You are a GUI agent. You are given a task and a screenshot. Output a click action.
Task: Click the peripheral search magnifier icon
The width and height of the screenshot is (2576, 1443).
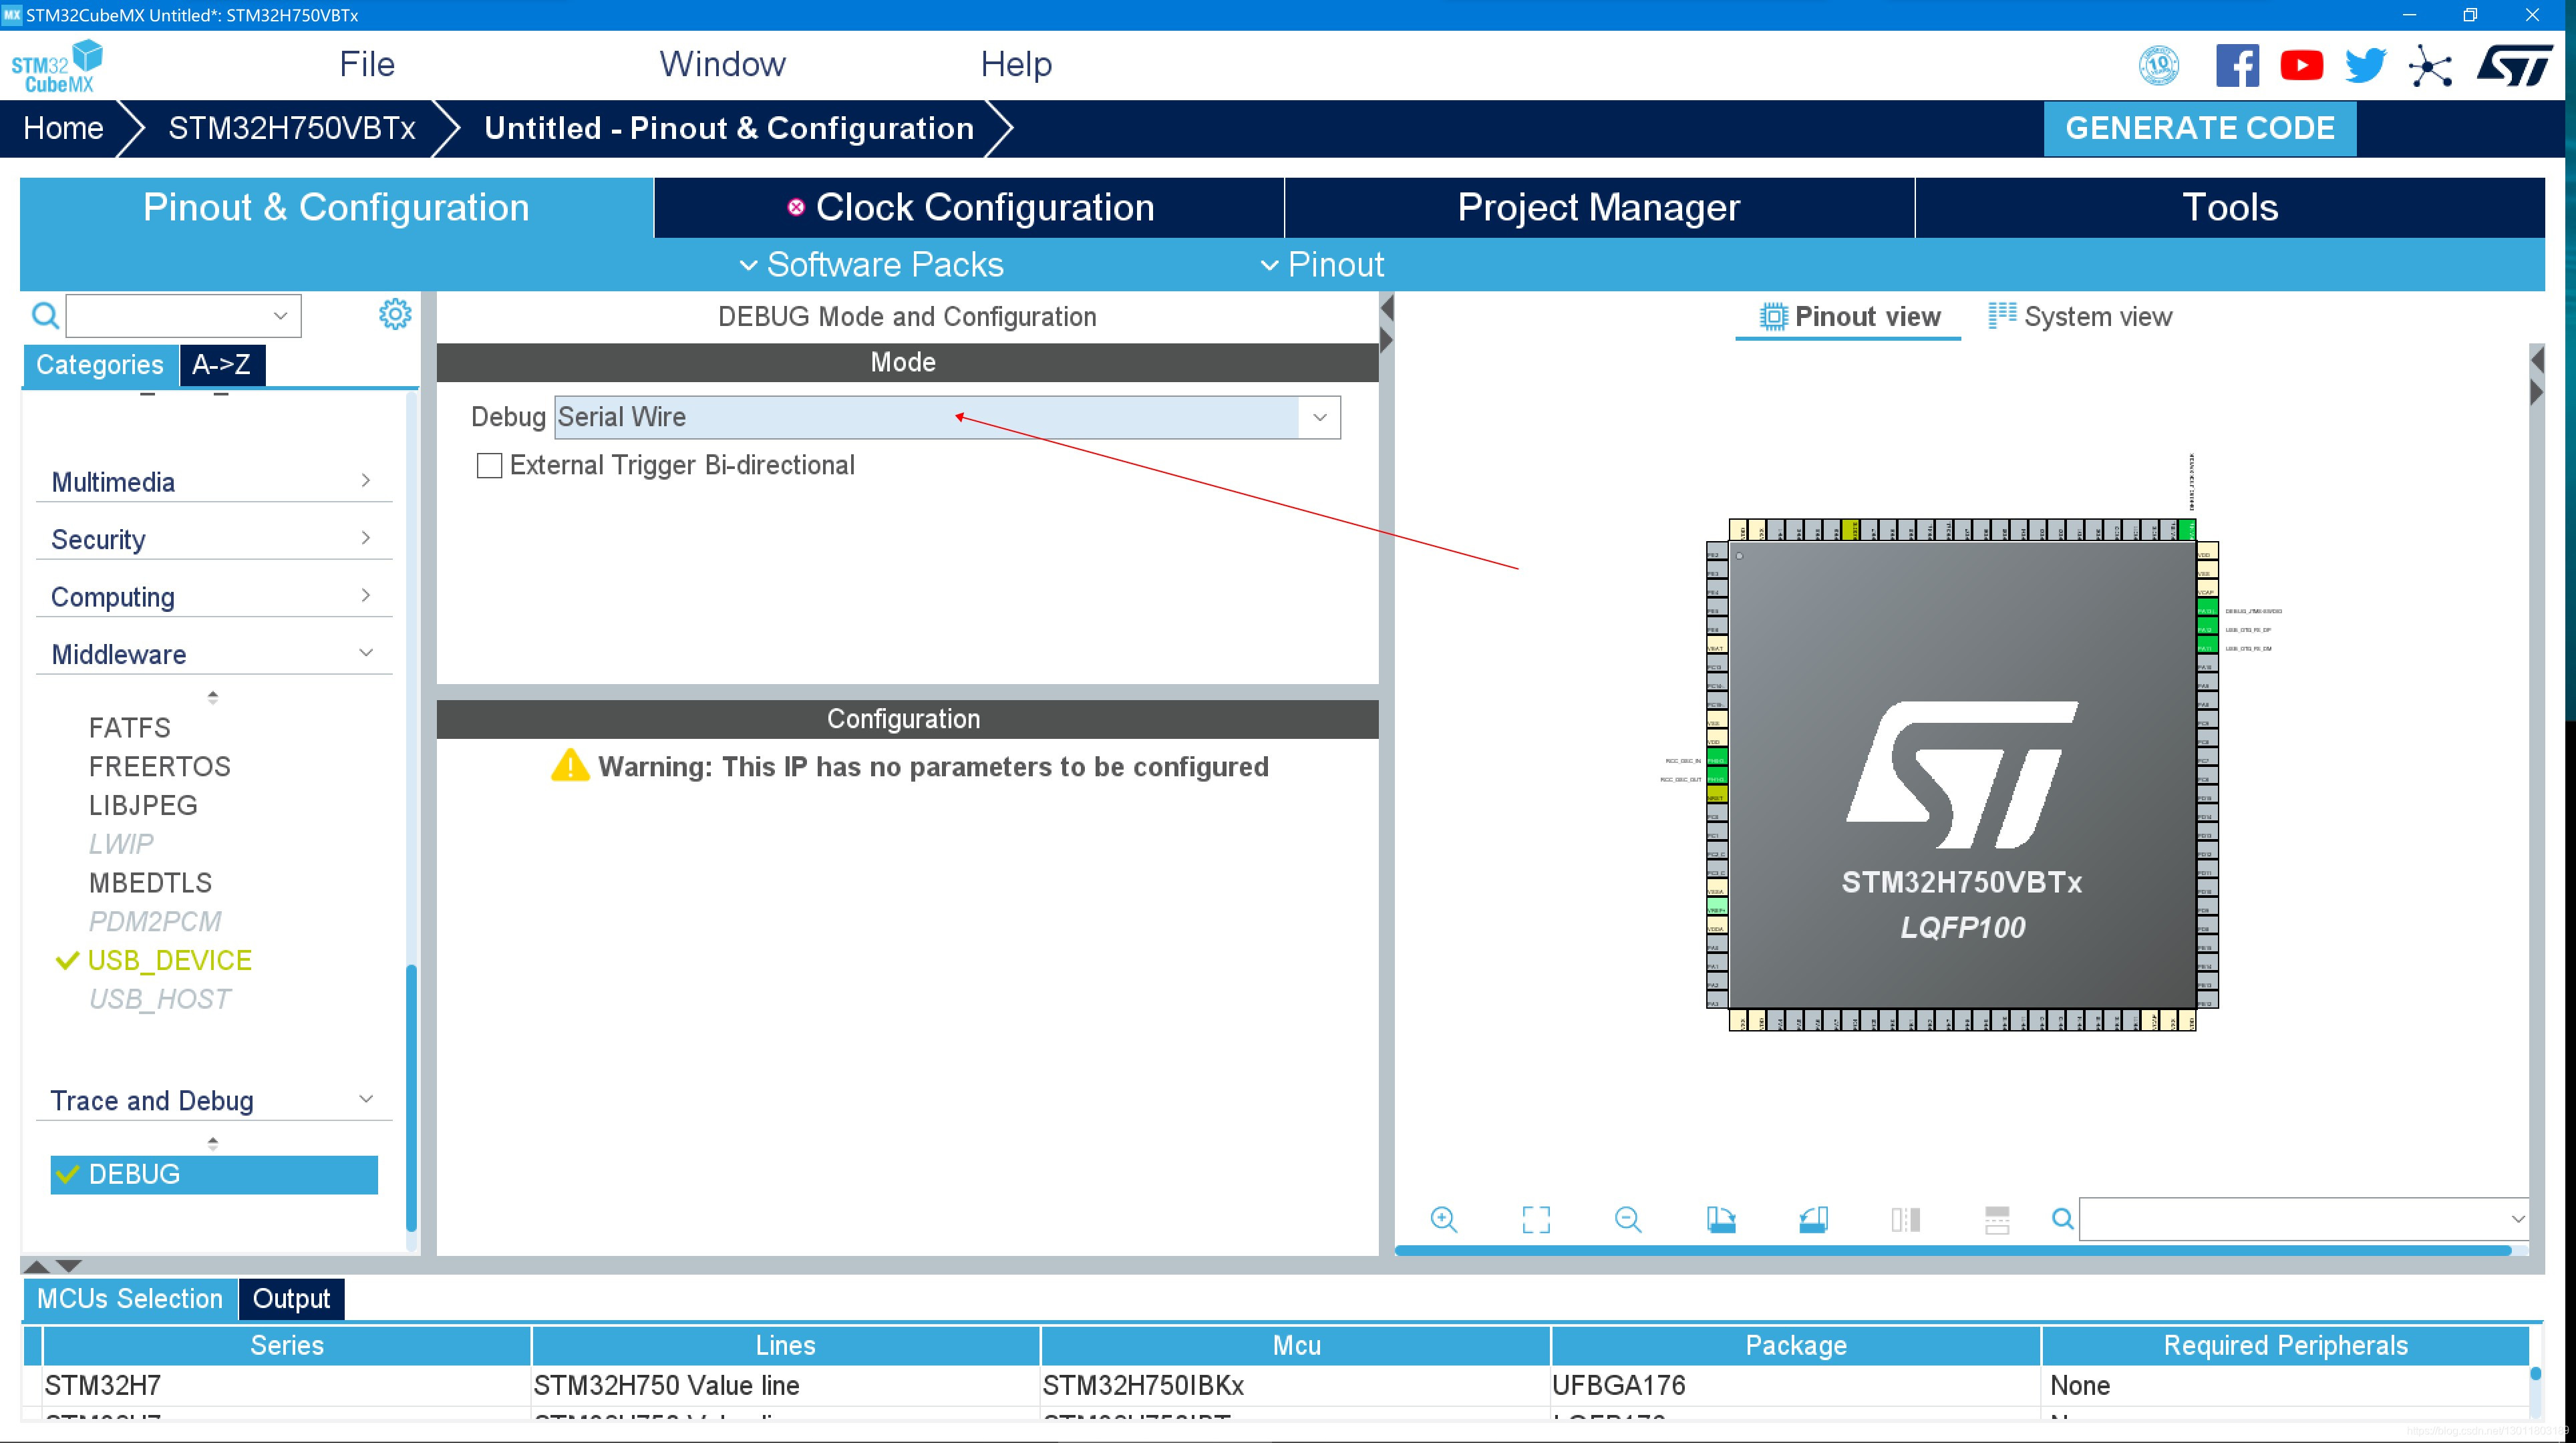(x=45, y=316)
